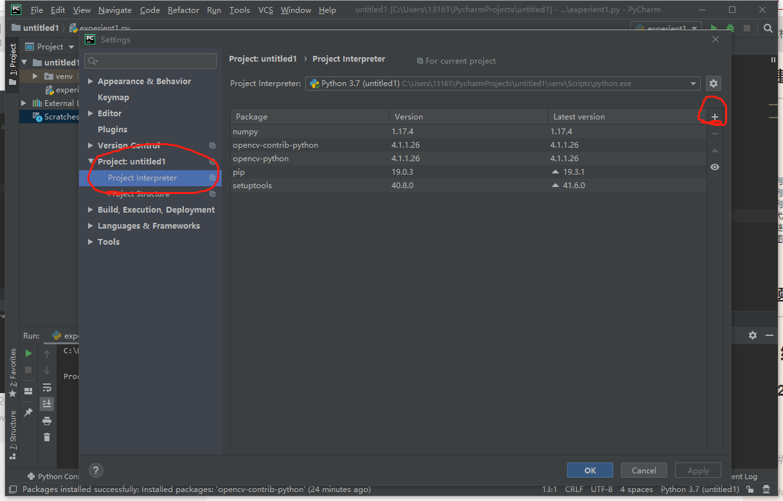Open the Navigate menu

pyautogui.click(x=114, y=10)
